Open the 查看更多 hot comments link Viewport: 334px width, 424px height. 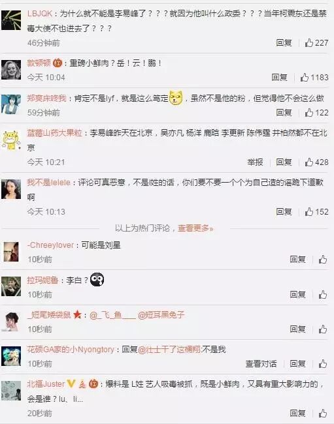pyautogui.click(x=195, y=228)
